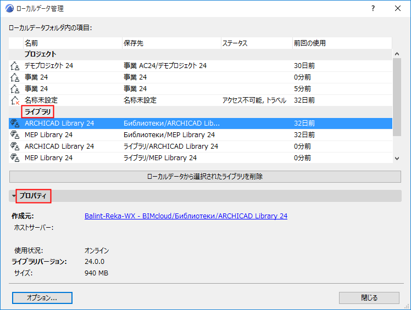
Task: Select the デモプロジェクト 24 row name
Action: point(49,66)
